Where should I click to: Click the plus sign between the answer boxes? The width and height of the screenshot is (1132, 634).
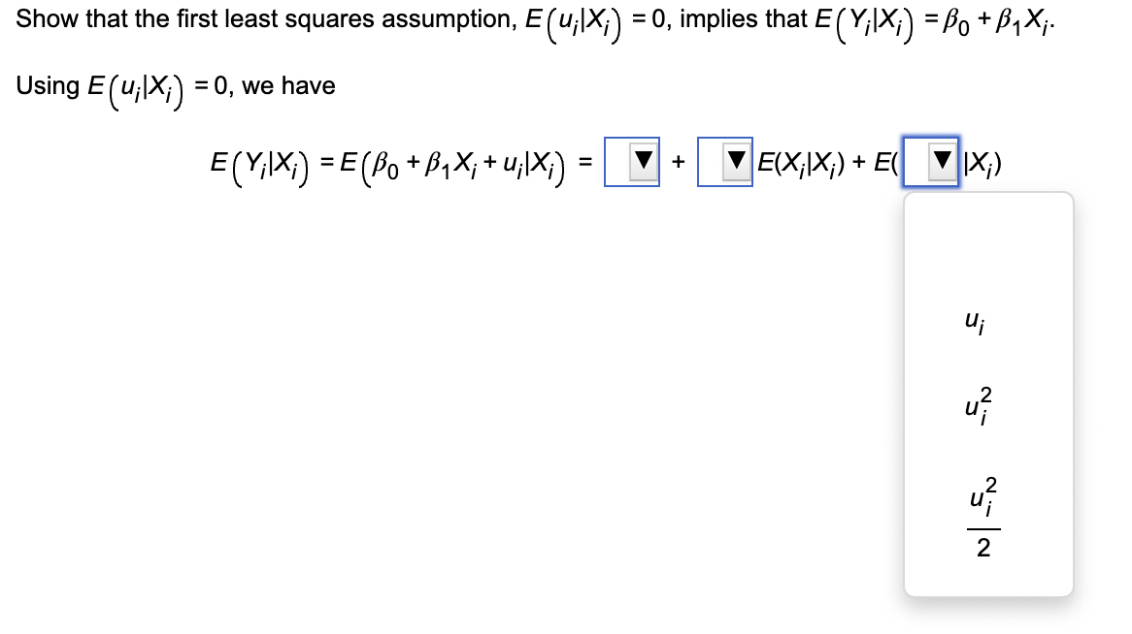coord(680,162)
